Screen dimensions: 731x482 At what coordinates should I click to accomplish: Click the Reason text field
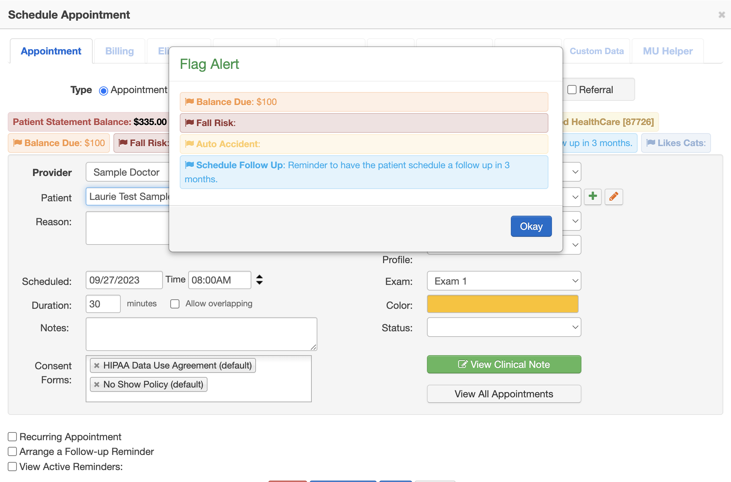pos(128,228)
